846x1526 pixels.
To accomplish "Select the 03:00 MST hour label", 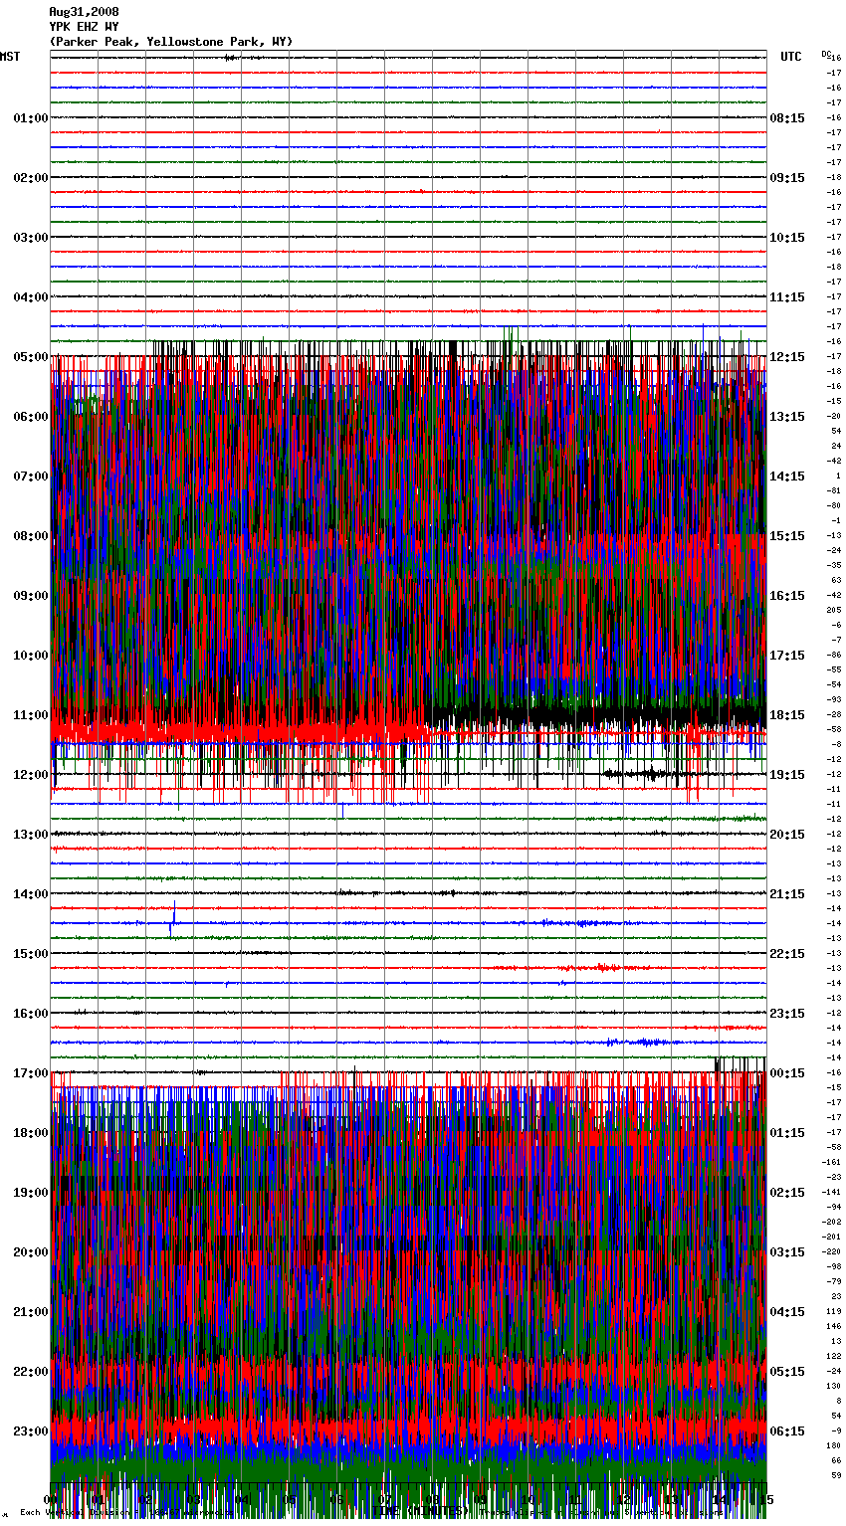I will point(30,238).
